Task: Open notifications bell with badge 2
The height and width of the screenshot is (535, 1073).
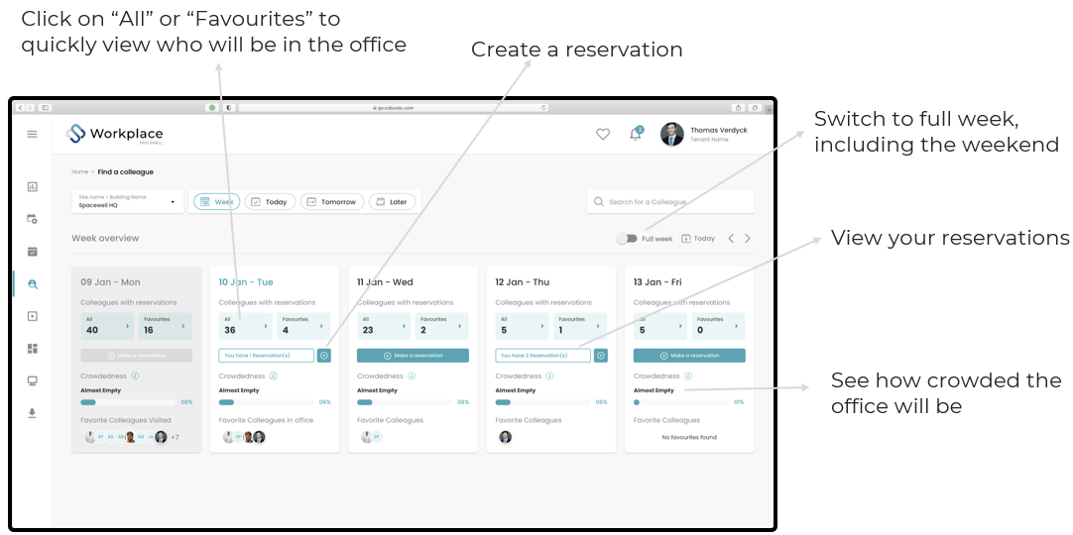Action: (x=636, y=134)
